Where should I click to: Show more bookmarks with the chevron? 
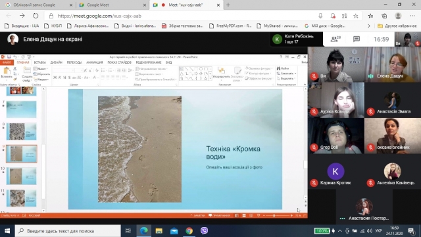(x=369, y=26)
